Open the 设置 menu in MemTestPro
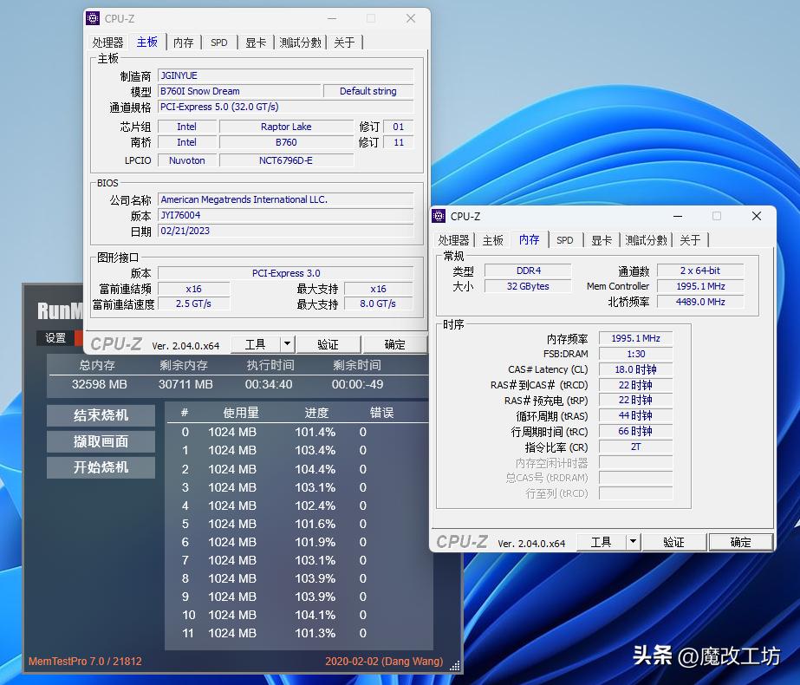The image size is (800, 685). (x=55, y=338)
